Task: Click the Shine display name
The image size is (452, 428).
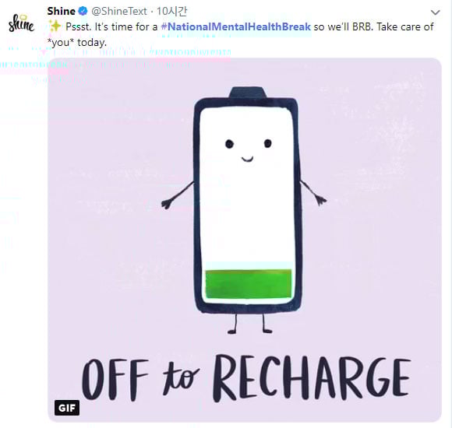Action: (61, 11)
